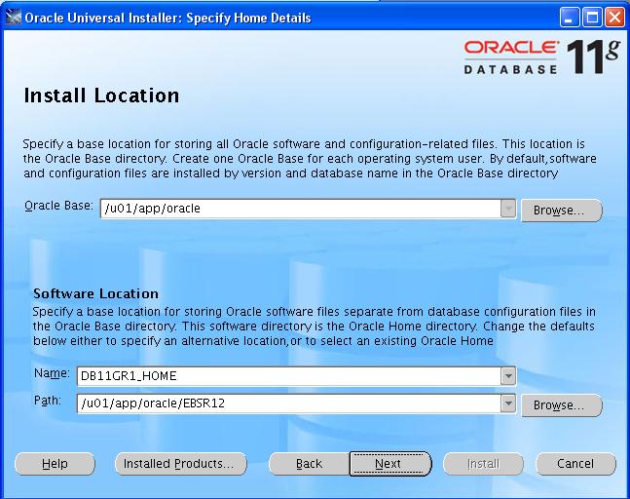Browse for the Oracle Base directory

(561, 211)
